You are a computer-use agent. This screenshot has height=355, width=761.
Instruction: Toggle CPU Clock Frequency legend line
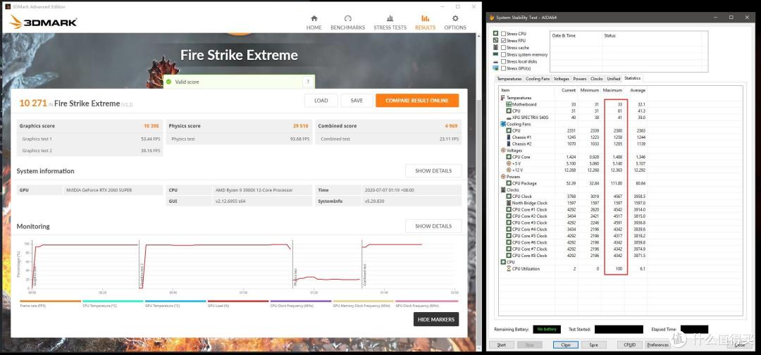coord(300,304)
